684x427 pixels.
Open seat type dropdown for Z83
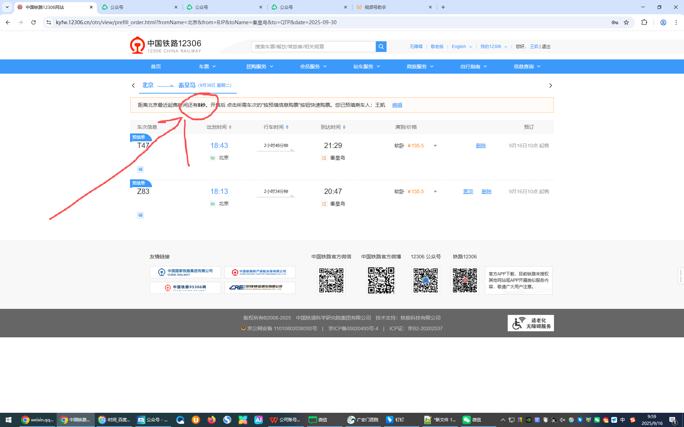435,192
